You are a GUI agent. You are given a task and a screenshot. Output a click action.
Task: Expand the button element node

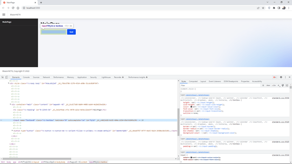pos(12,131)
